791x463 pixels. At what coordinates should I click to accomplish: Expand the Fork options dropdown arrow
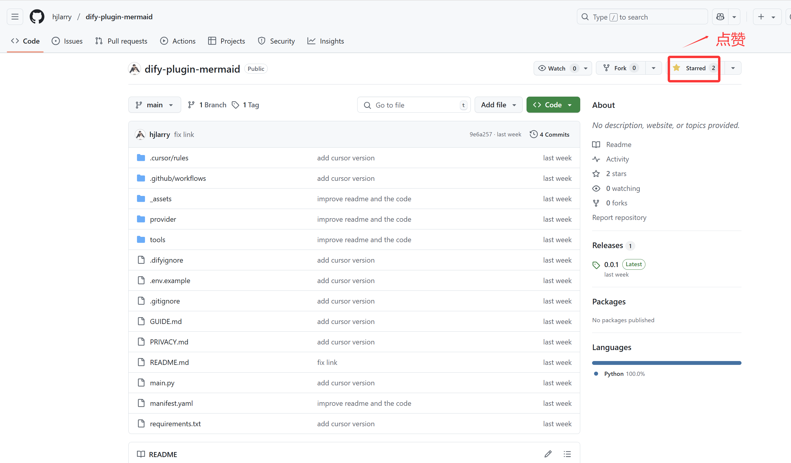point(653,68)
